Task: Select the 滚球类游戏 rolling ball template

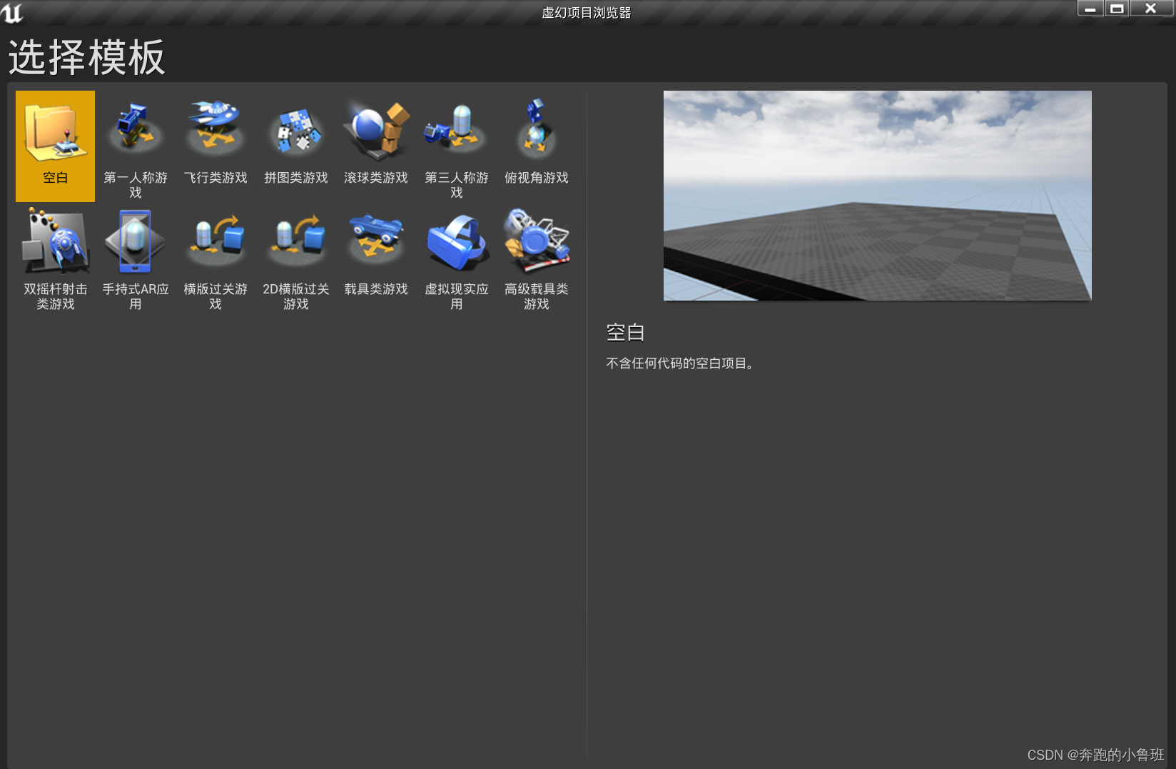Action: (x=375, y=143)
